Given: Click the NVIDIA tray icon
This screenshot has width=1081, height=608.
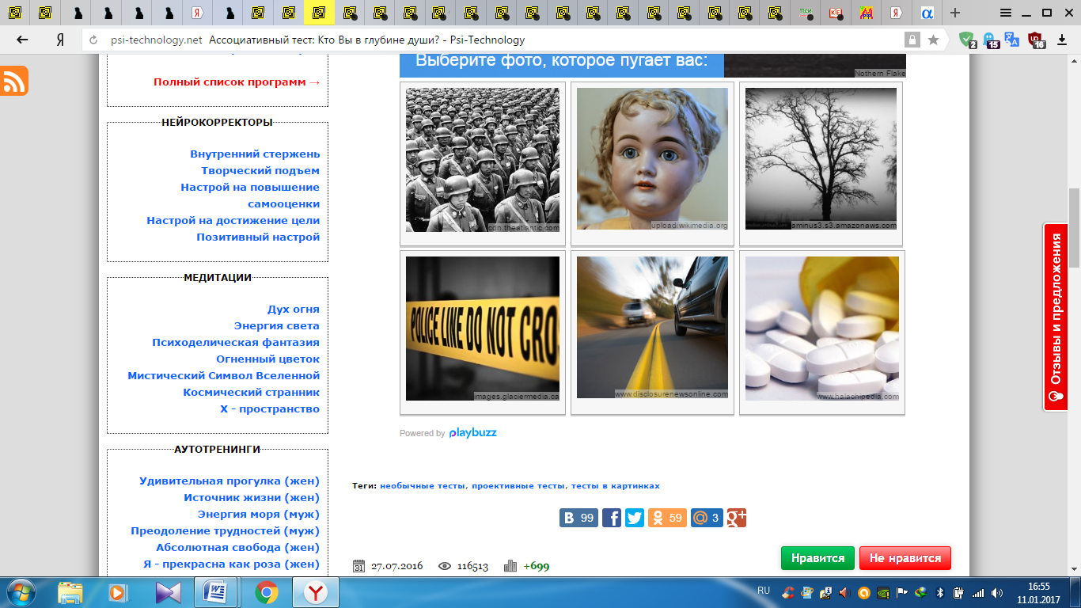Looking at the screenshot, I should [883, 592].
